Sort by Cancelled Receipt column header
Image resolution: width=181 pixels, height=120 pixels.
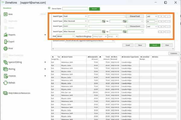pyautogui.click(x=145, y=58)
